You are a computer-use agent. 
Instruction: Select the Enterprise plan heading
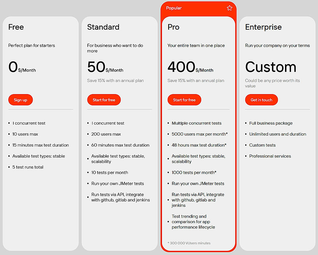[x=263, y=27]
